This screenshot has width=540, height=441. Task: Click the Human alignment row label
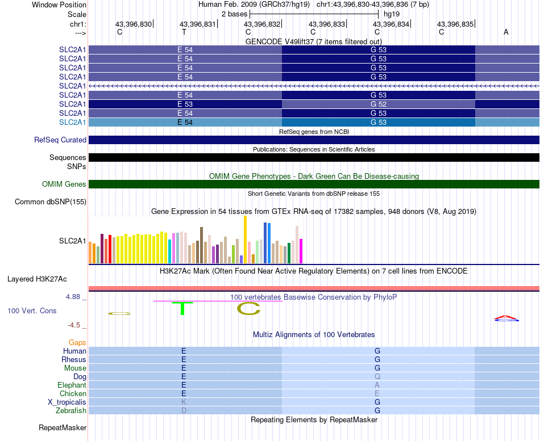[74, 351]
